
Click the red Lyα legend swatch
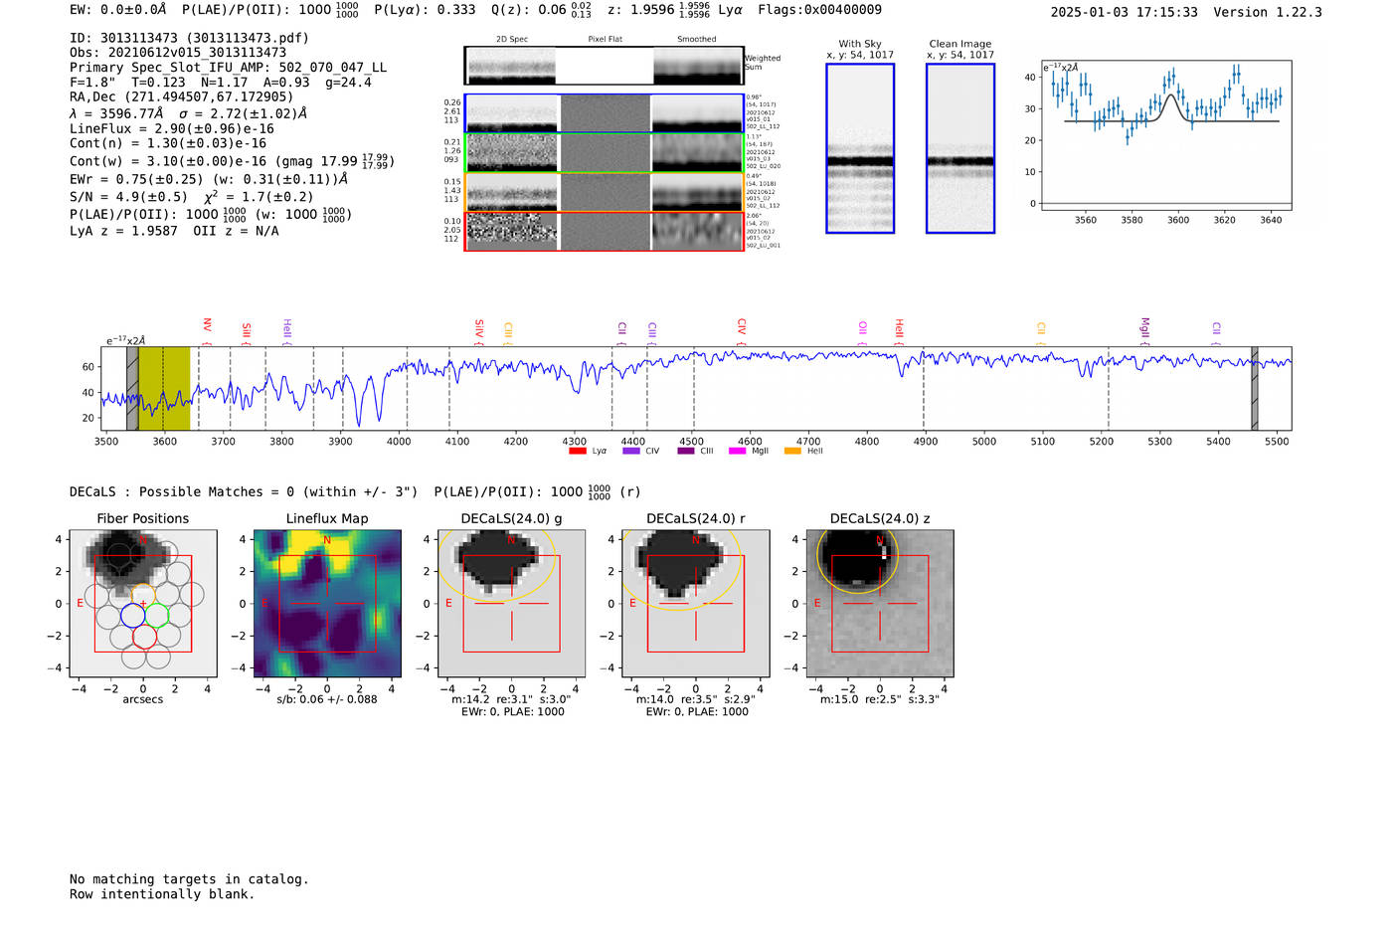tap(577, 451)
